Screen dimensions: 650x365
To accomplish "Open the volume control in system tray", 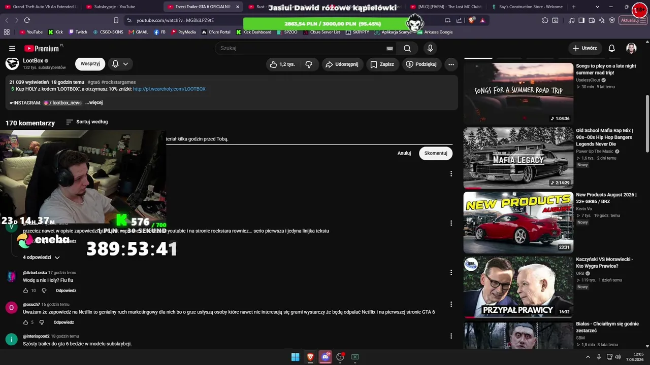I will tap(617, 357).
